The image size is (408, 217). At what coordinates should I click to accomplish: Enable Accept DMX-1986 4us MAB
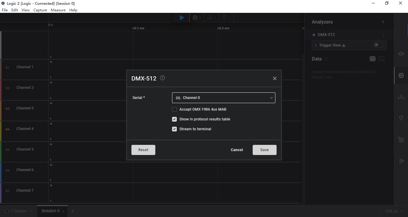pyautogui.click(x=174, y=109)
